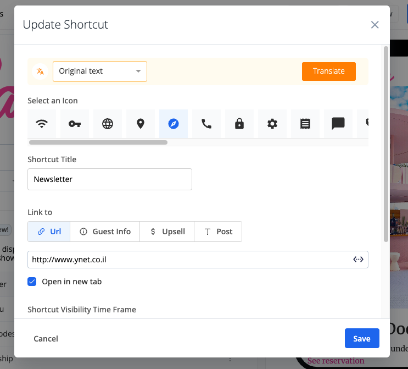Image resolution: width=408 pixels, height=369 pixels.
Task: Choose the key icon
Action: (x=75, y=124)
